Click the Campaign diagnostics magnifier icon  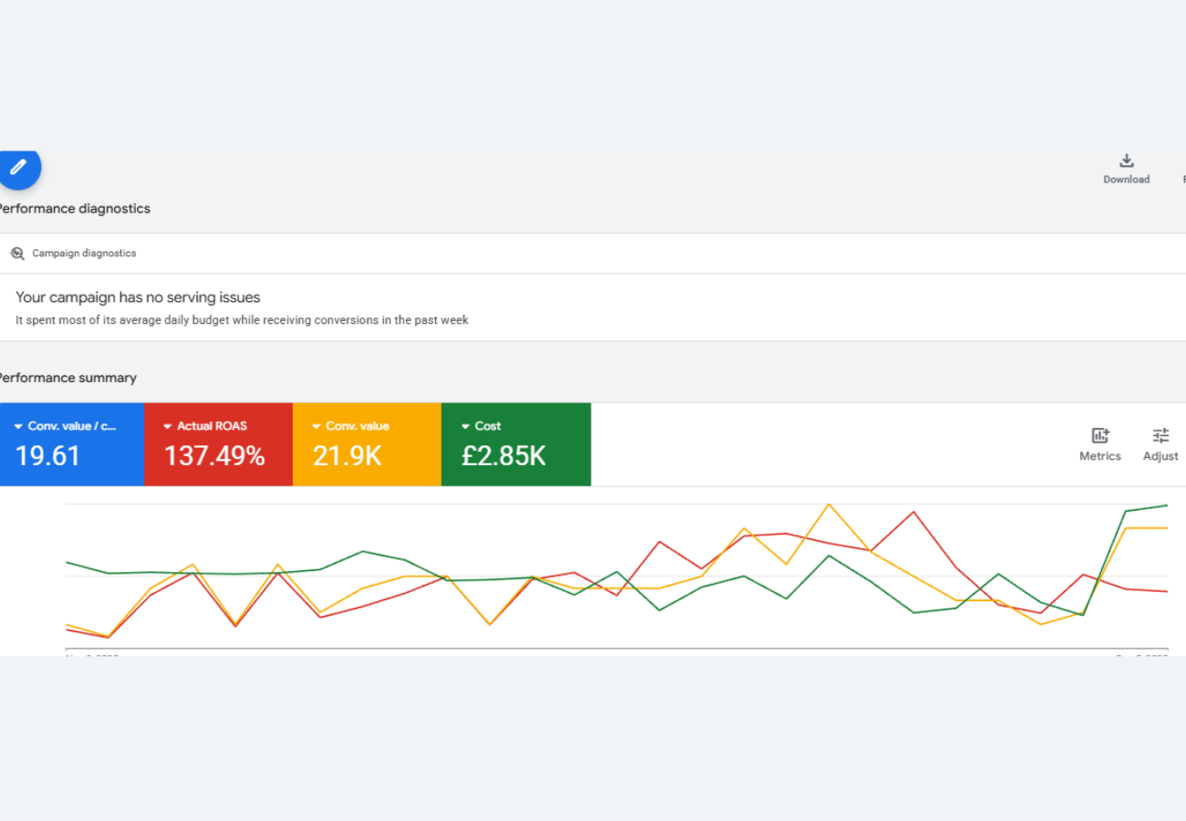point(16,254)
